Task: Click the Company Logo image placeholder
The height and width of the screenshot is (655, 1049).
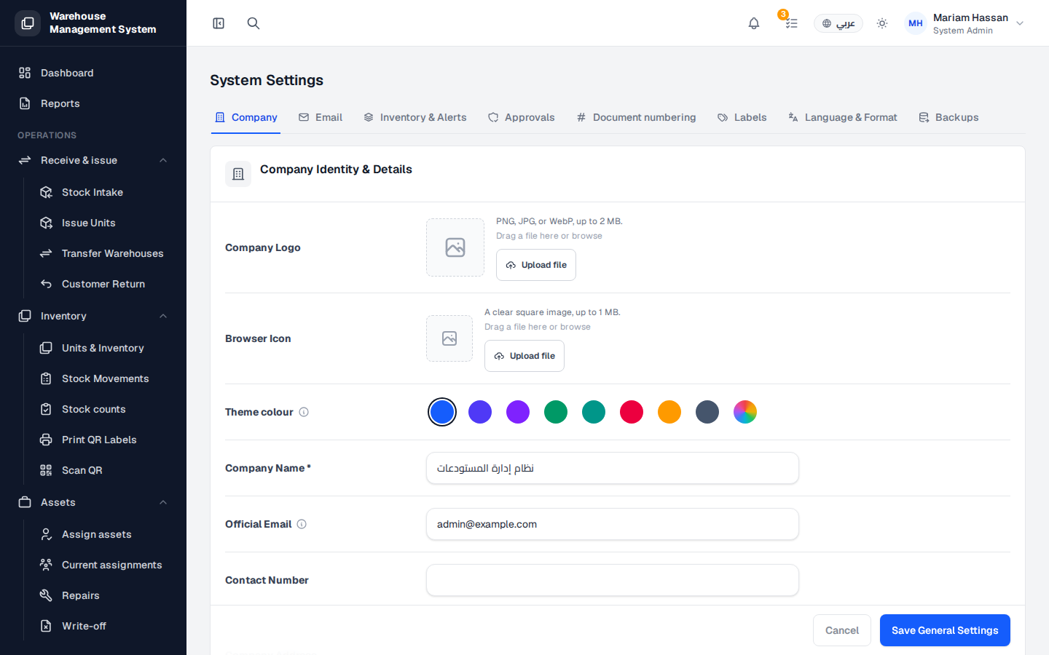Action: pyautogui.click(x=455, y=247)
